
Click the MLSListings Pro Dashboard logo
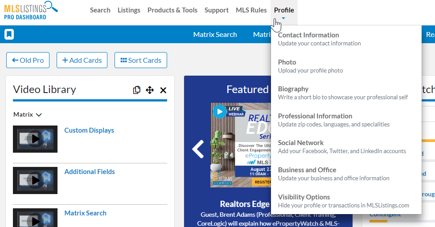(31, 11)
